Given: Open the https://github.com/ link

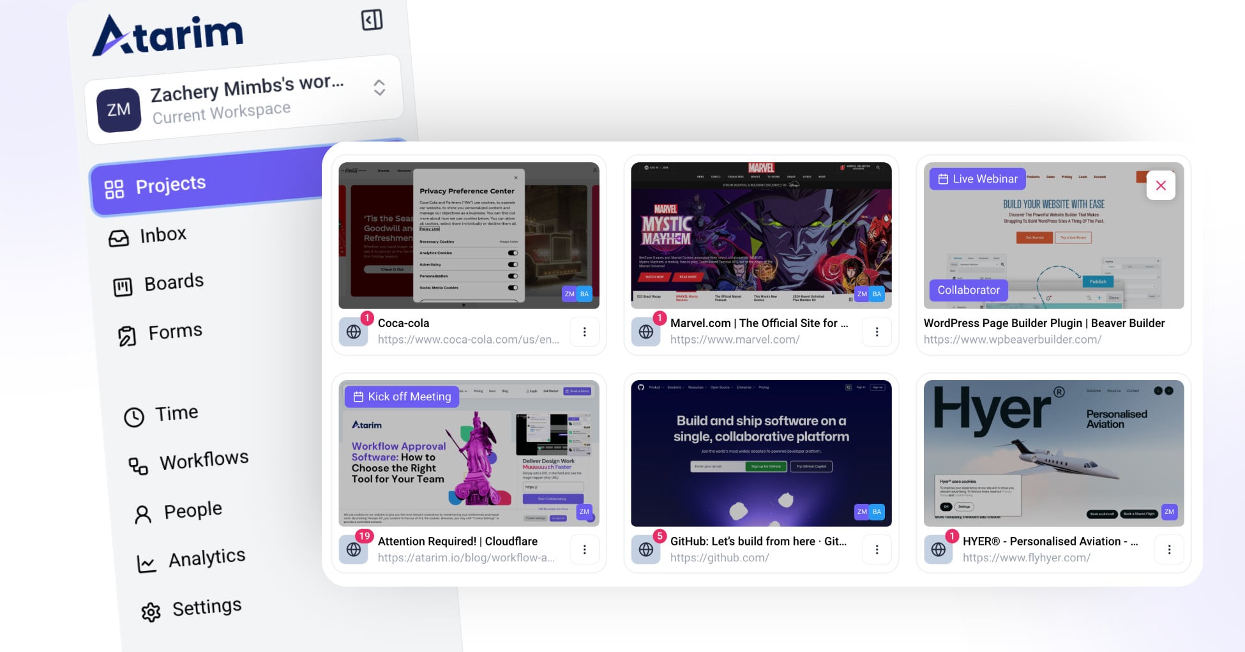Looking at the screenshot, I should point(720,557).
